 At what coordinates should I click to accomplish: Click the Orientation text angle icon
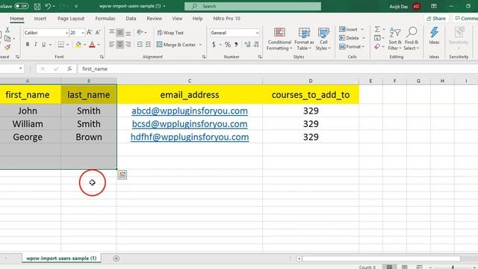pos(140,32)
